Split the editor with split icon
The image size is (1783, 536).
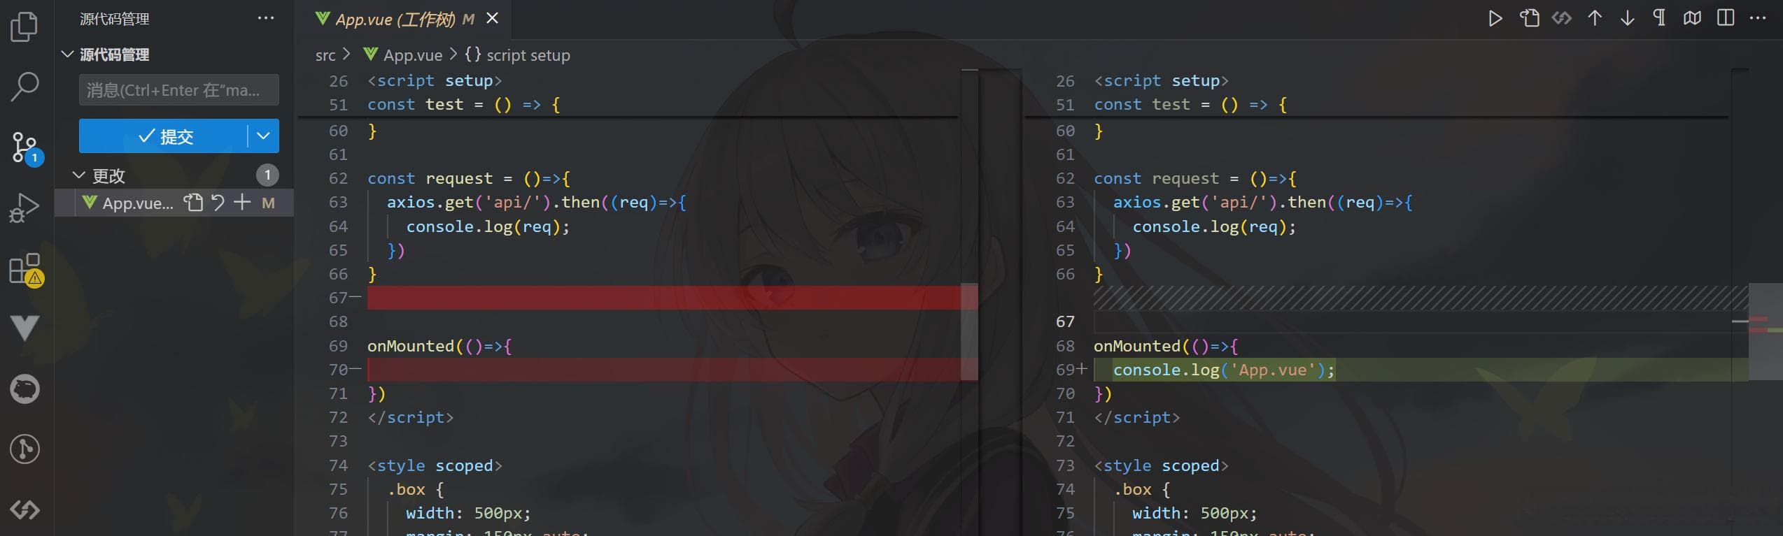[1726, 18]
